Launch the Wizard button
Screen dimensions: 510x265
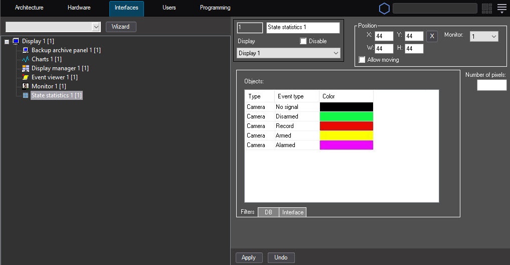[x=120, y=27]
